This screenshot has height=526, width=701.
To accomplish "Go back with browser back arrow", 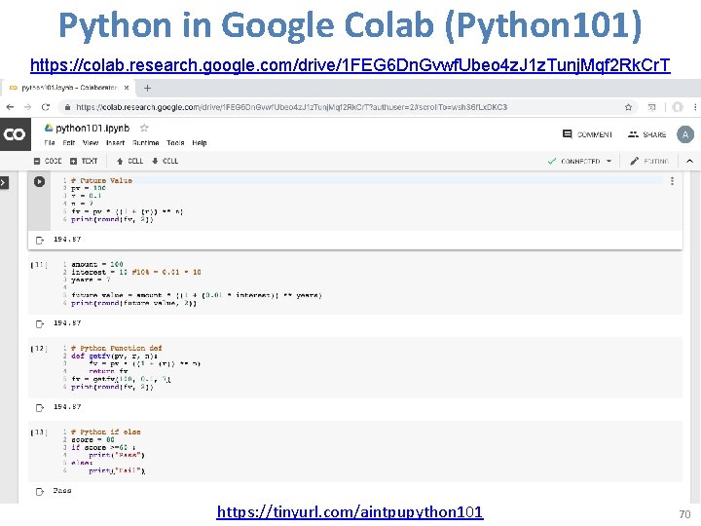I will click(10, 107).
